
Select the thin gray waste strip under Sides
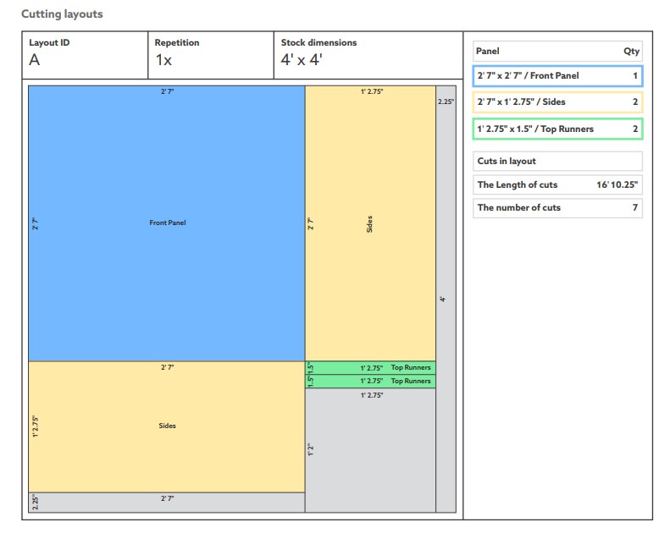(166, 503)
